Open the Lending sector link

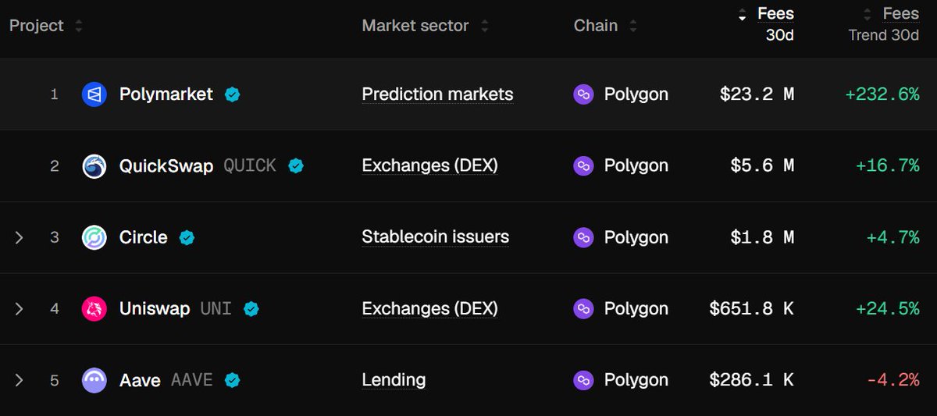coord(394,381)
